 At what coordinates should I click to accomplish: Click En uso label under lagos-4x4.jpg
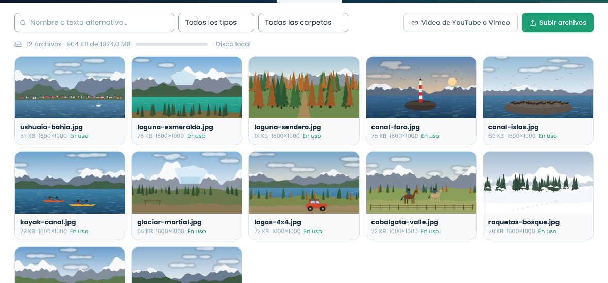tap(313, 231)
